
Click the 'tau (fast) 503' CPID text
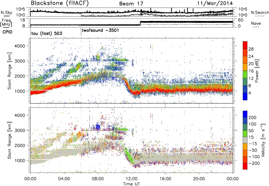click(x=47, y=33)
